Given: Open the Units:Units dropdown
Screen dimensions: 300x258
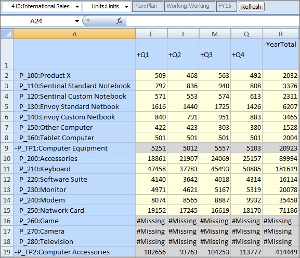Looking at the screenshot, I should pos(107,7).
